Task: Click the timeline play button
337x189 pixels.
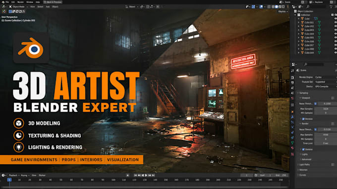Action: tap(146, 175)
